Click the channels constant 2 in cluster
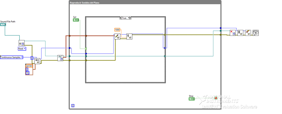Image resolution: width=282 pixels, height=114 pixels. pyautogui.click(x=27, y=69)
